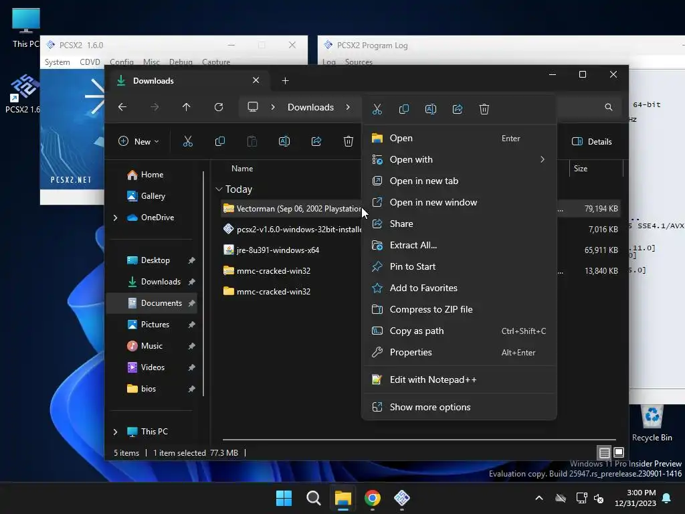This screenshot has width=685, height=514.
Task: Click Rename icon in context menu top row
Action: point(431,109)
